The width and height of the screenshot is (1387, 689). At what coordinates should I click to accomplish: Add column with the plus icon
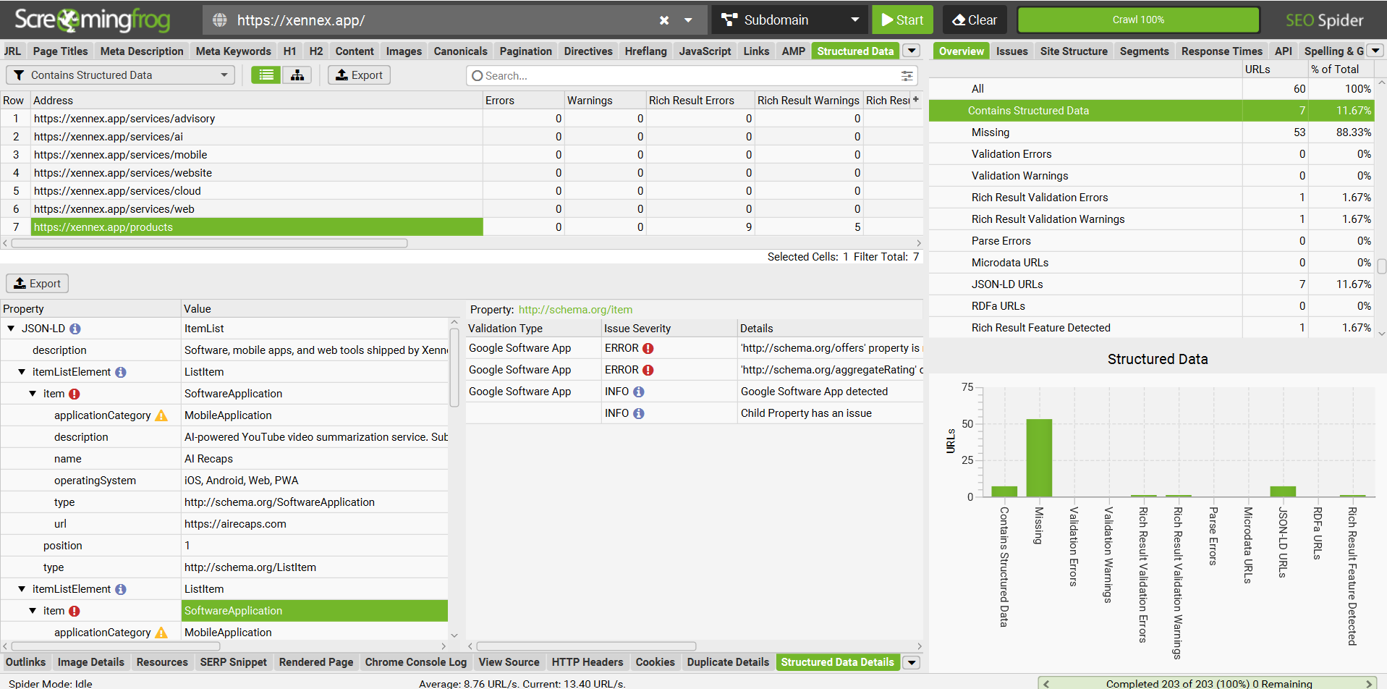pyautogui.click(x=916, y=100)
